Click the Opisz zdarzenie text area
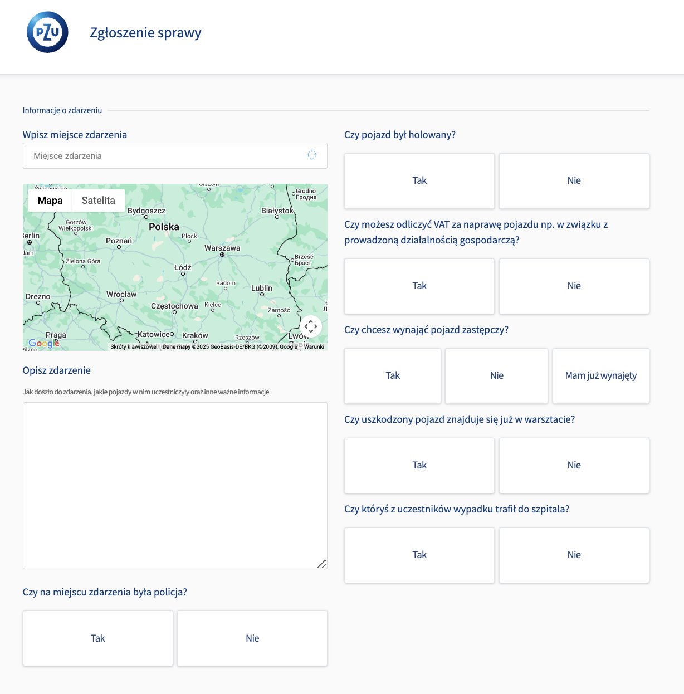The image size is (684, 694). (x=175, y=485)
